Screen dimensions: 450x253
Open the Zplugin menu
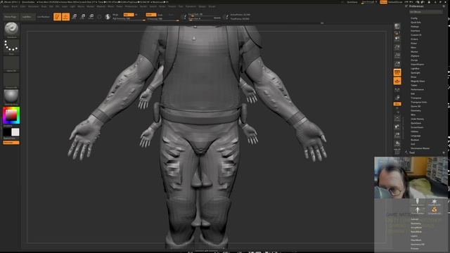point(202,6)
